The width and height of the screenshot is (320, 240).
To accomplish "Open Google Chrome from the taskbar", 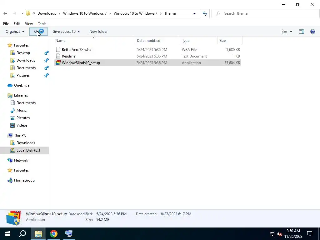I will click(x=53, y=234).
